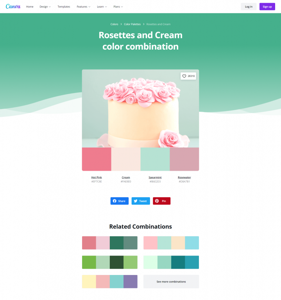Open Templates page from navbar
The image size is (281, 300).
(64, 7)
